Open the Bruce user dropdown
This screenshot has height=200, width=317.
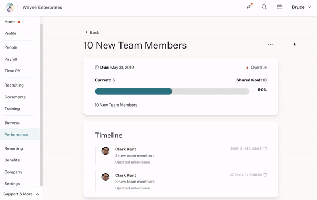point(301,7)
